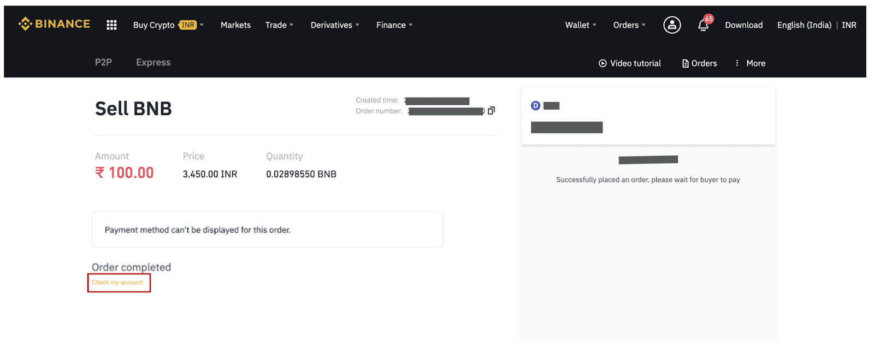Click the INR badge on Buy Crypto
The height and width of the screenshot is (343, 874).
coord(187,25)
